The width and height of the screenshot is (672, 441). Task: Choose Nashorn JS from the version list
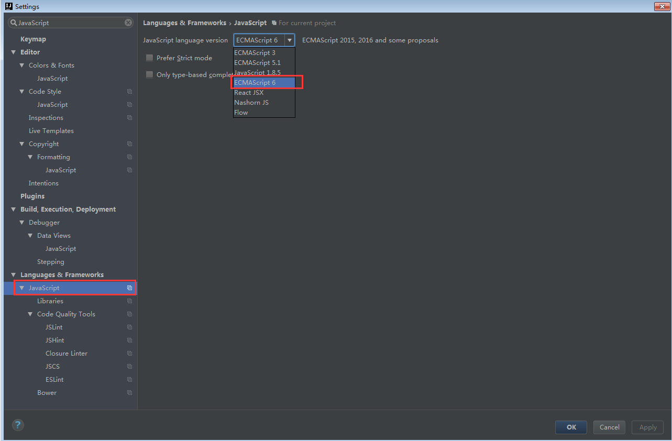point(264,103)
